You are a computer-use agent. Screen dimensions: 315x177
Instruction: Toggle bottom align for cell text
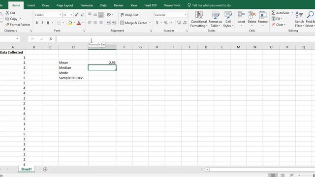[101, 15]
